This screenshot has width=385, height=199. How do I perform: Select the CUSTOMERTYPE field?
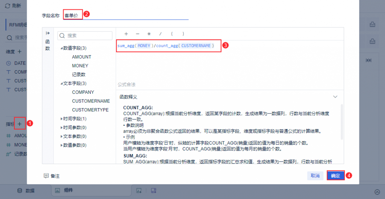pyautogui.click(x=90, y=110)
